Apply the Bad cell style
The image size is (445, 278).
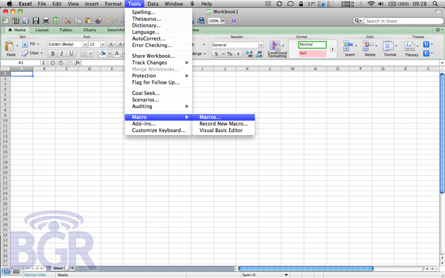coord(312,53)
